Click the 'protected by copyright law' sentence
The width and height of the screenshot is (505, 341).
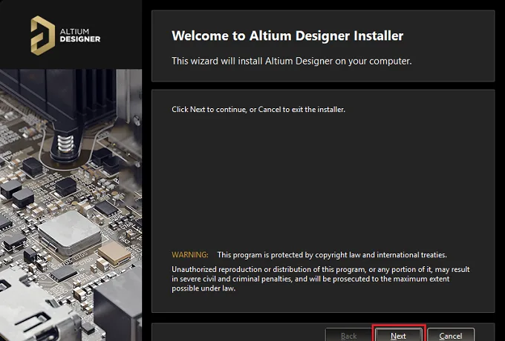[332, 255]
